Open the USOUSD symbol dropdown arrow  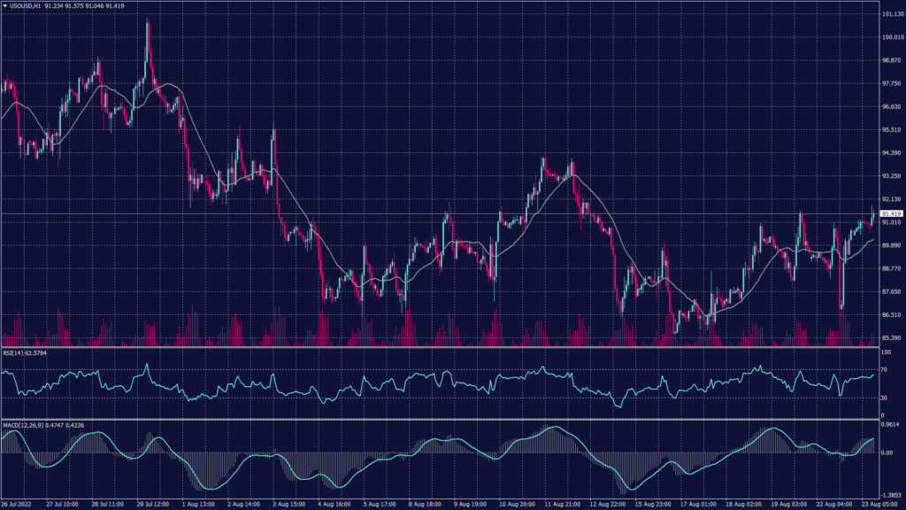[7, 6]
